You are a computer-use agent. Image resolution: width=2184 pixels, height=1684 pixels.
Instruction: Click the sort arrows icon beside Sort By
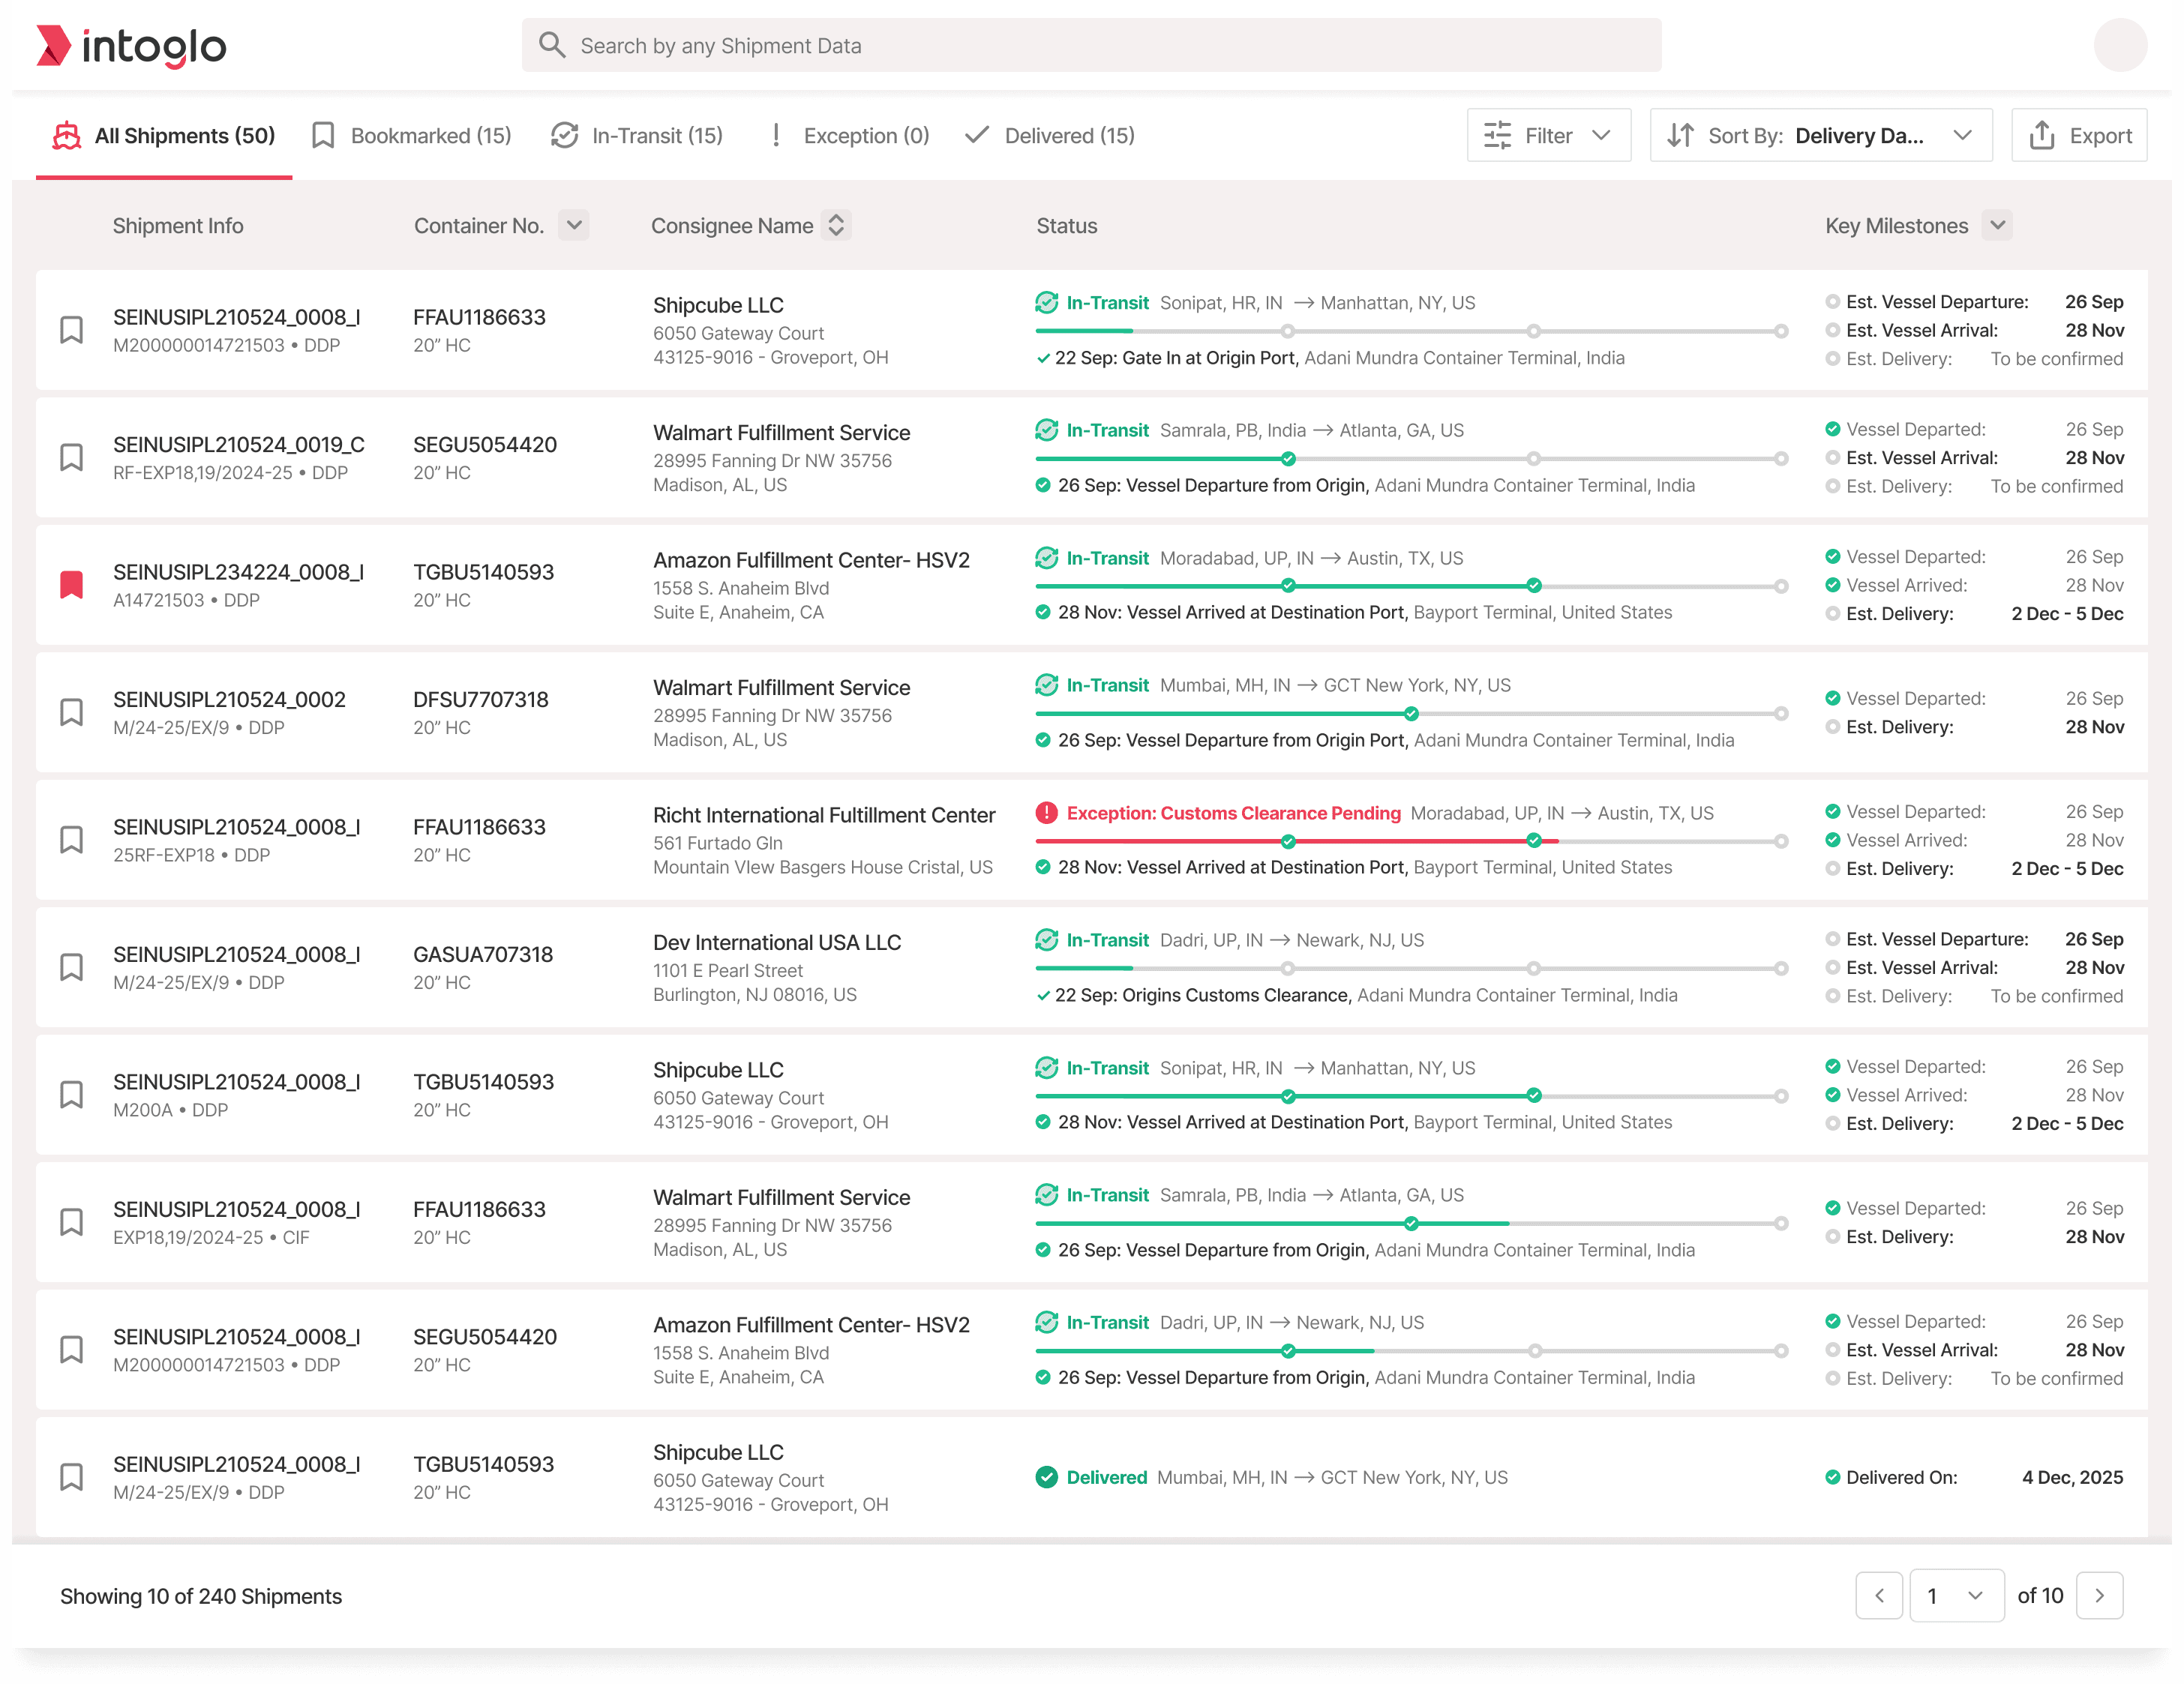pos(1680,135)
